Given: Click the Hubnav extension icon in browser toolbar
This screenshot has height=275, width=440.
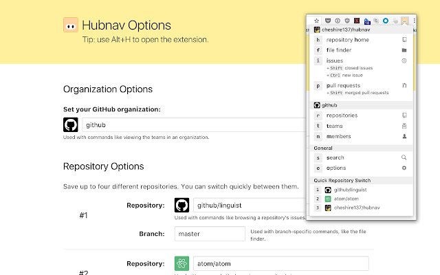Looking at the screenshot, I should pyautogui.click(x=405, y=21).
